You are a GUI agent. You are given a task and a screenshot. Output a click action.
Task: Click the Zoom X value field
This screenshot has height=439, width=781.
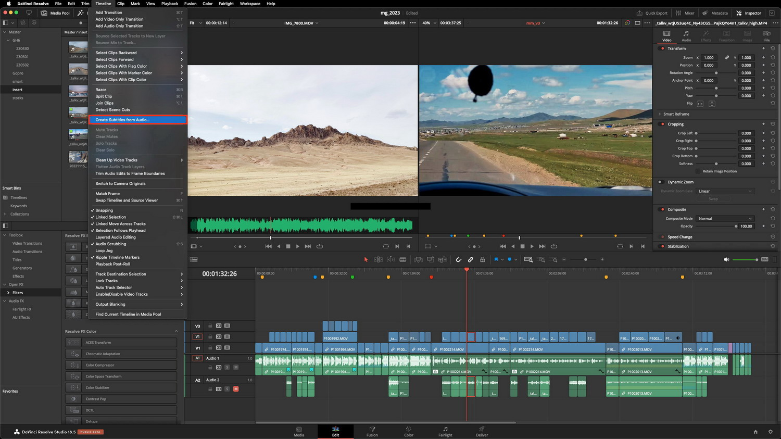tap(709, 58)
